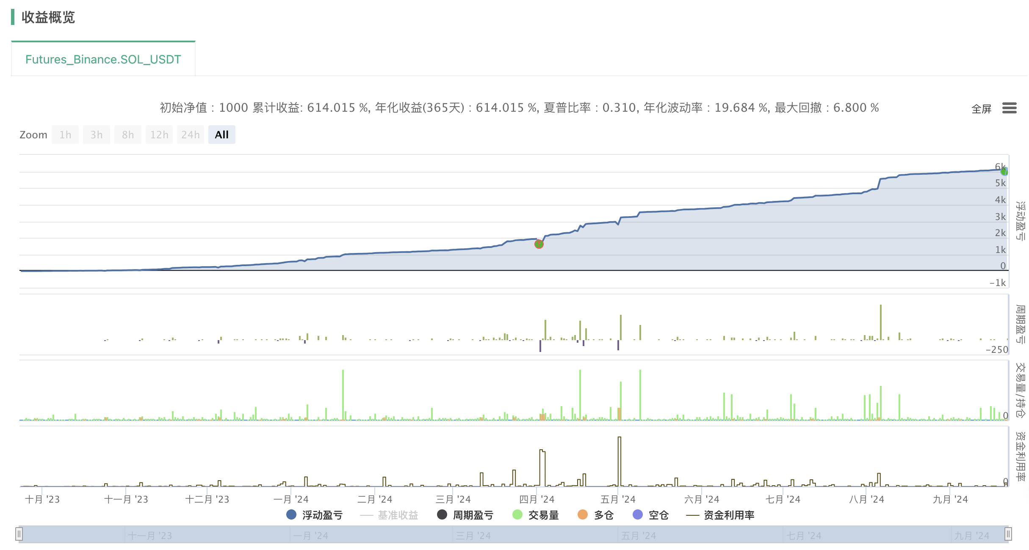Viewport: 1029px width, 550px height.
Task: Click the left navigator range handle
Action: pyautogui.click(x=19, y=534)
